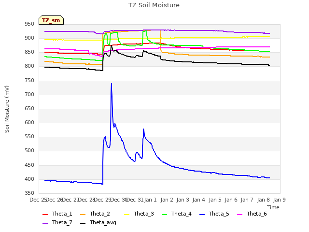Select the Theta_4 legend label
This screenshot has height=232, width=309.
(182, 214)
